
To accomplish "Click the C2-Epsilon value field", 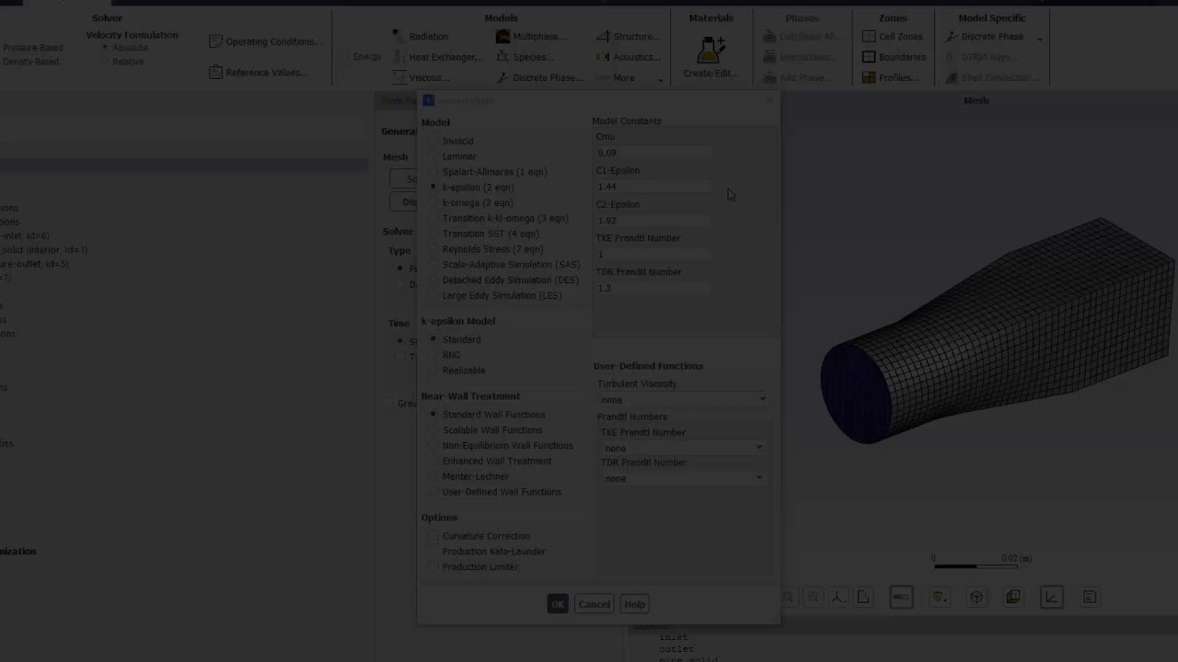I will pyautogui.click(x=653, y=221).
